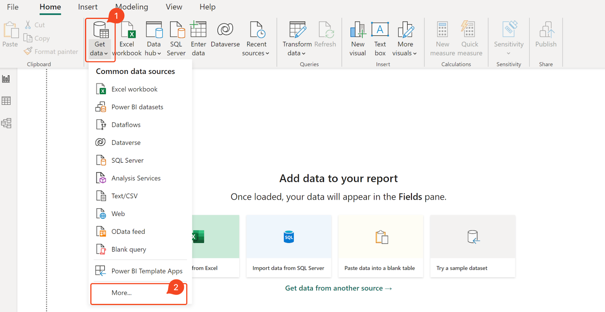Image resolution: width=605 pixels, height=312 pixels.
Task: Expand the Recent sources dropdown
Action: pos(256,39)
